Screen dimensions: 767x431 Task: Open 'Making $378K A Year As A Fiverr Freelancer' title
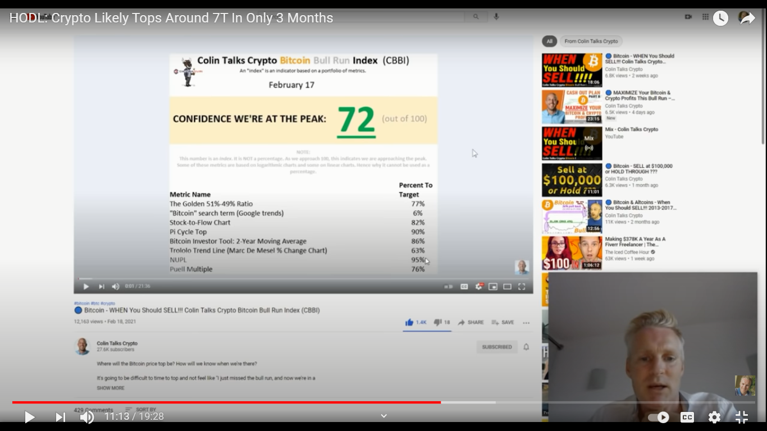tap(636, 242)
